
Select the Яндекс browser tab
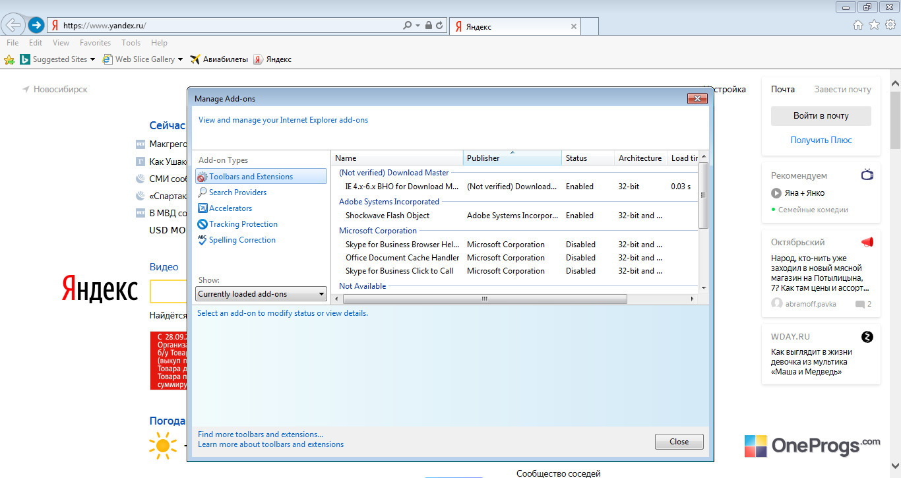[x=516, y=26]
